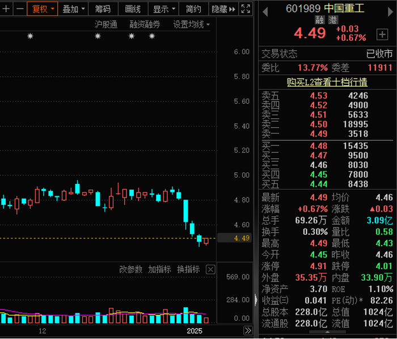Viewport: 397px width, 339px height.
Task: Click double-arrow icon at chart bottom right
Action: 248,331
